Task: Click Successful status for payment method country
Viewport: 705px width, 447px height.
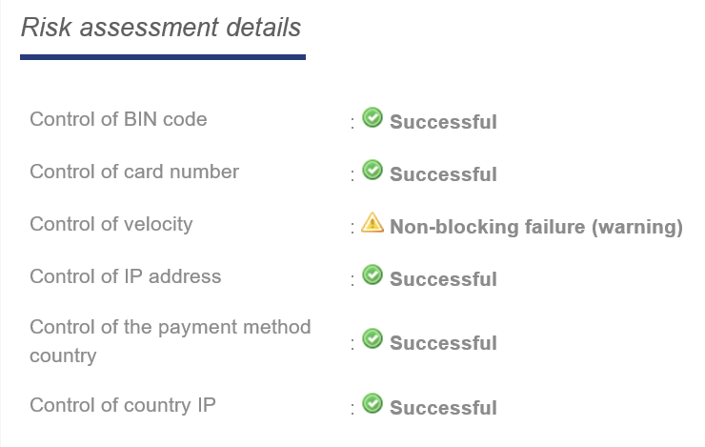Action: click(443, 343)
